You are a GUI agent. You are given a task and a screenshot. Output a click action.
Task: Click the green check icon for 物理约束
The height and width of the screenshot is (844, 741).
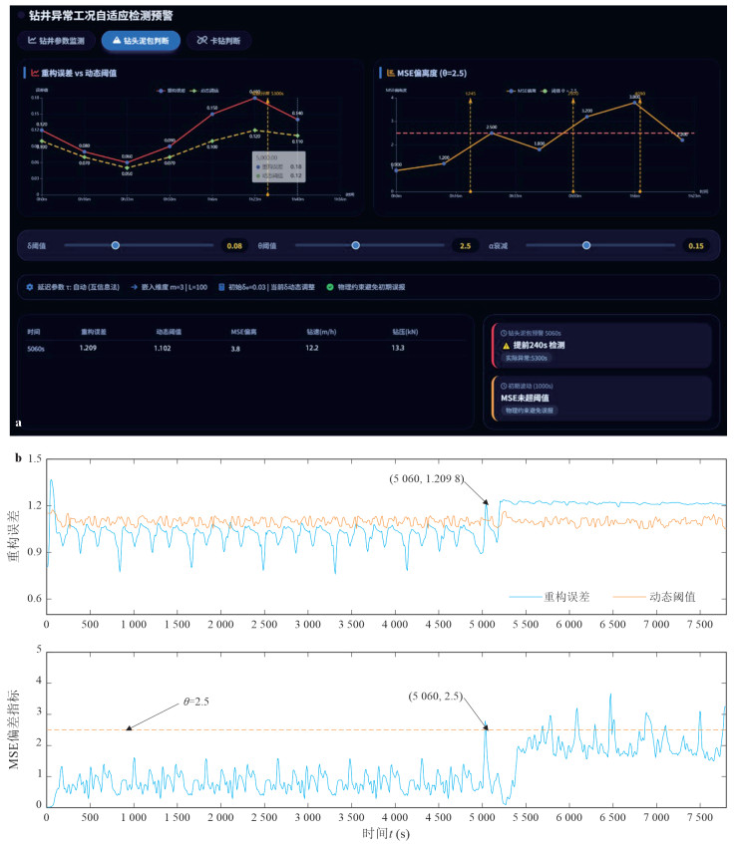pos(330,287)
